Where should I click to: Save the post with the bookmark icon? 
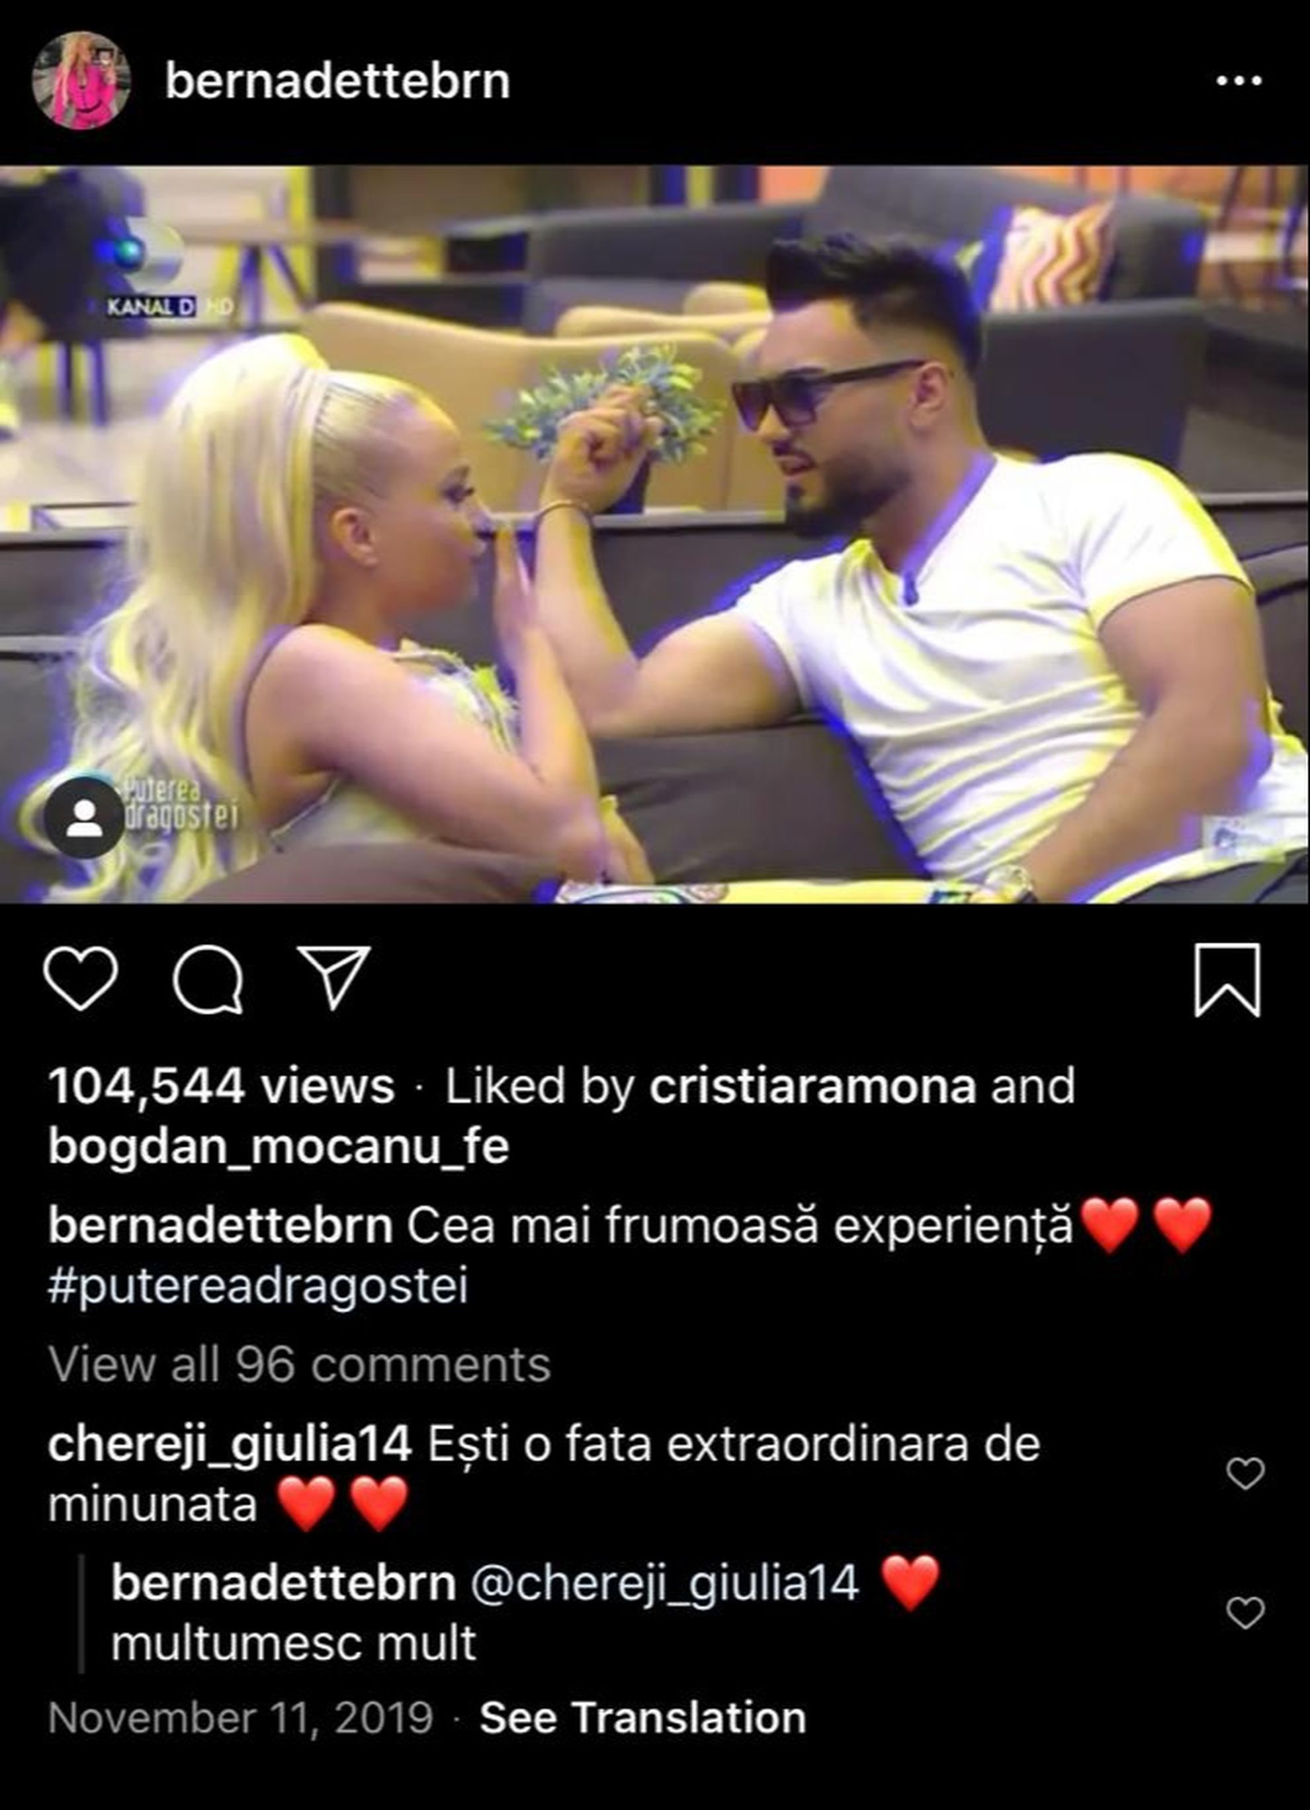(x=1227, y=980)
